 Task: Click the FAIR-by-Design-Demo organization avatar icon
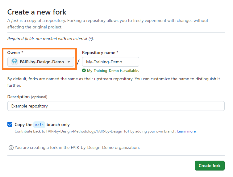click(15, 62)
